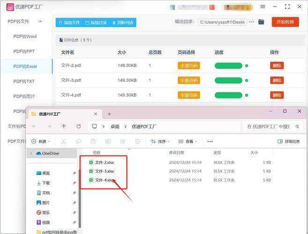
Task: Click the 清除列表 clear list button
Action: pos(122,22)
